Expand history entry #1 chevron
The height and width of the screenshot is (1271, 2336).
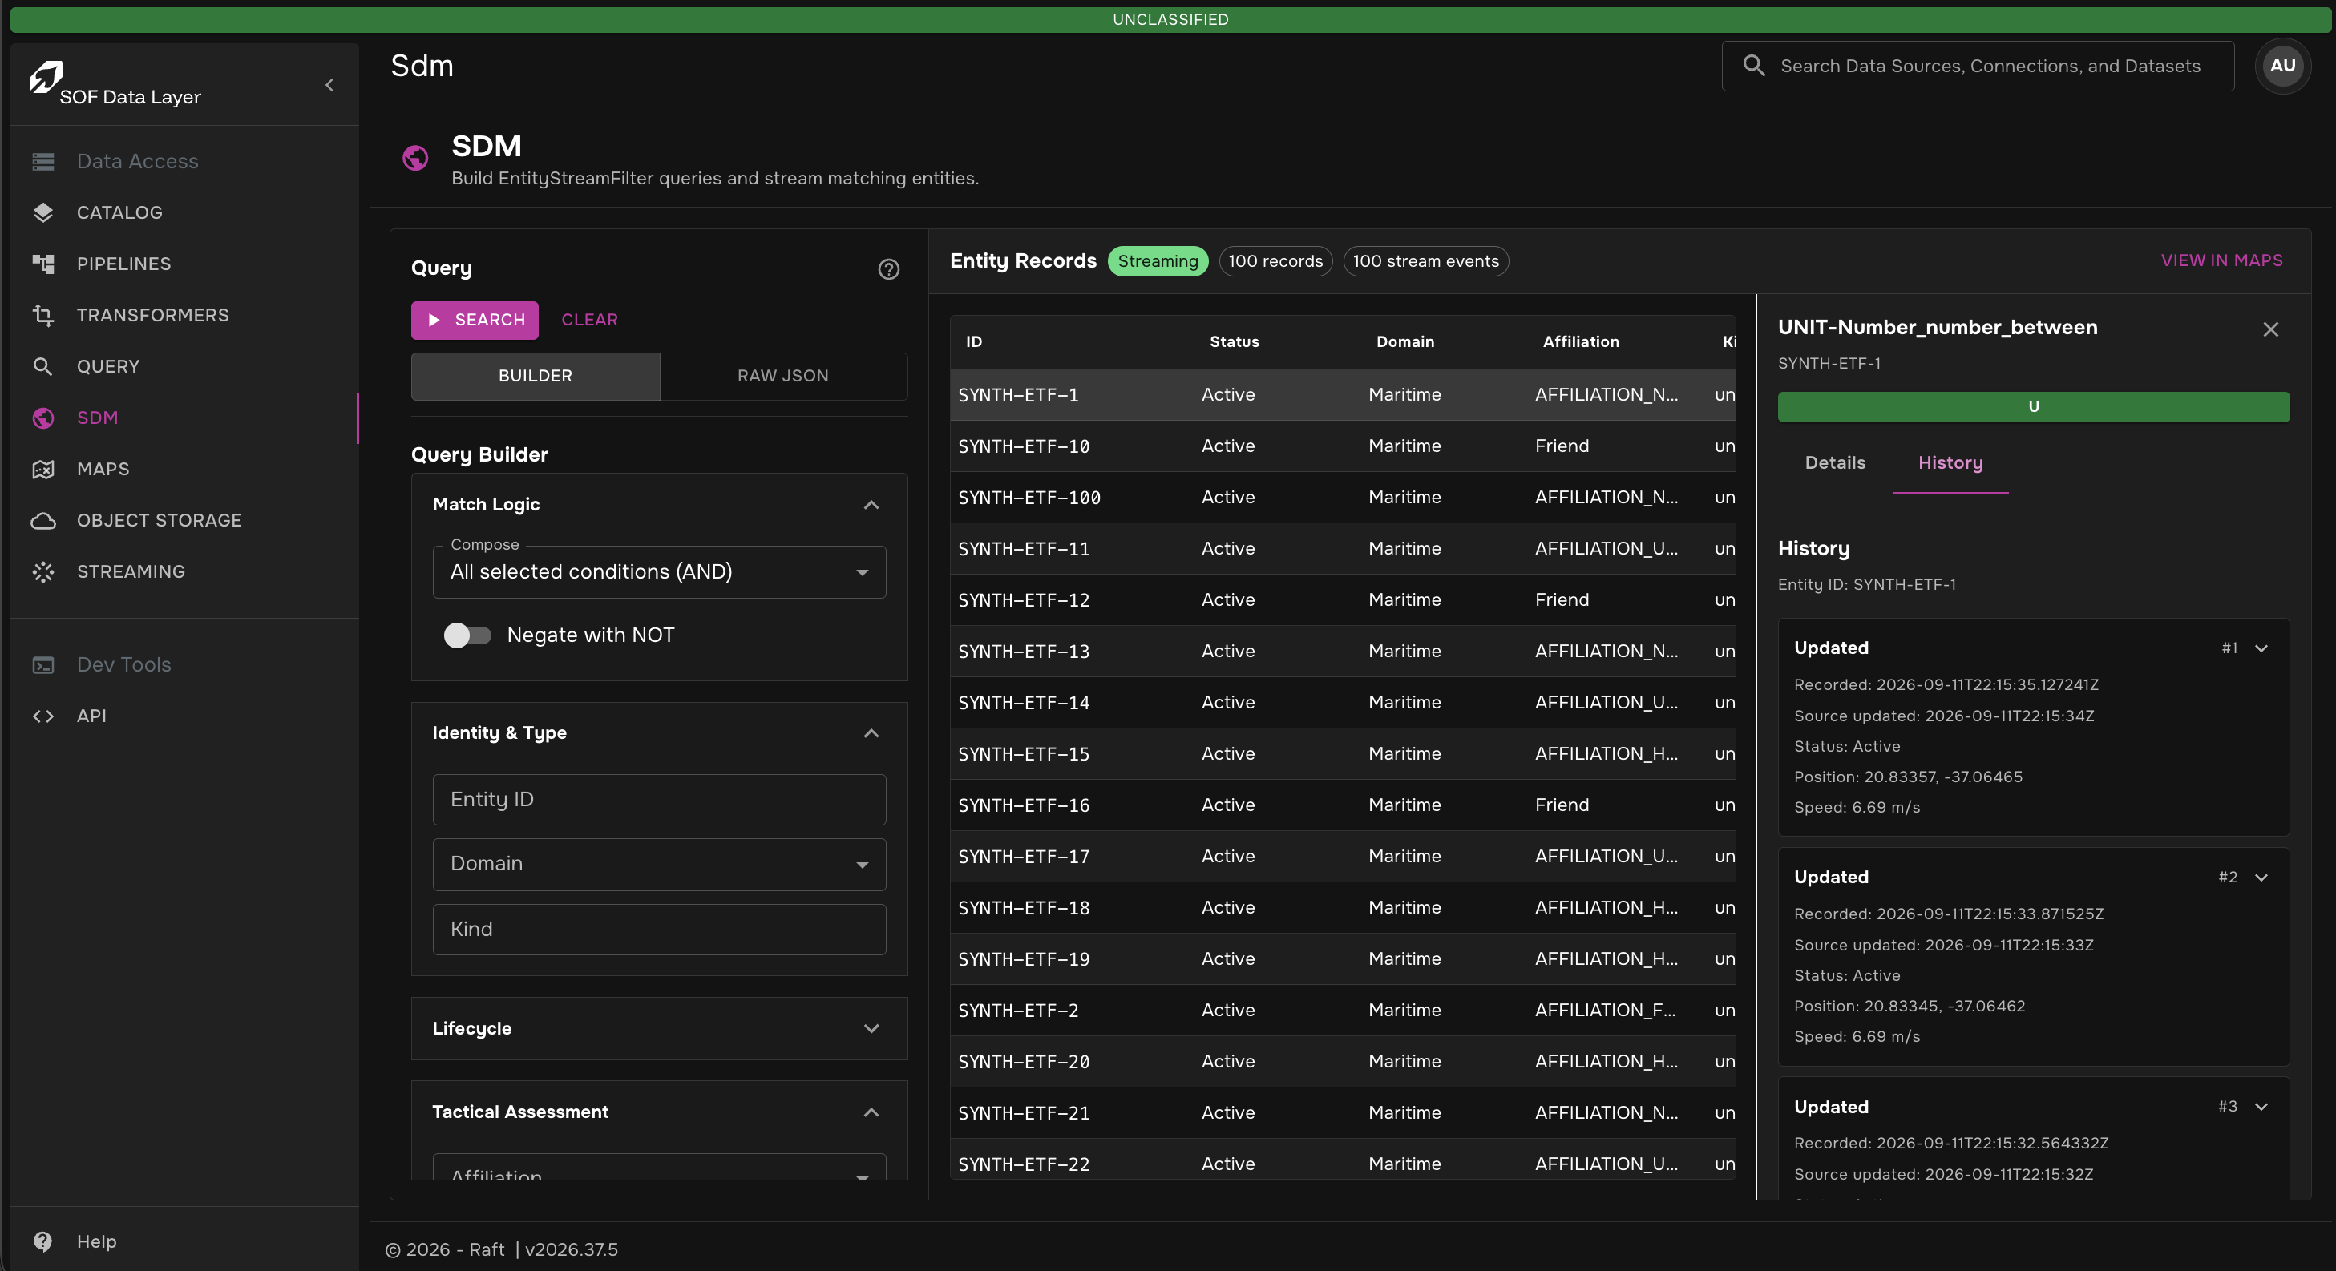(x=2261, y=648)
